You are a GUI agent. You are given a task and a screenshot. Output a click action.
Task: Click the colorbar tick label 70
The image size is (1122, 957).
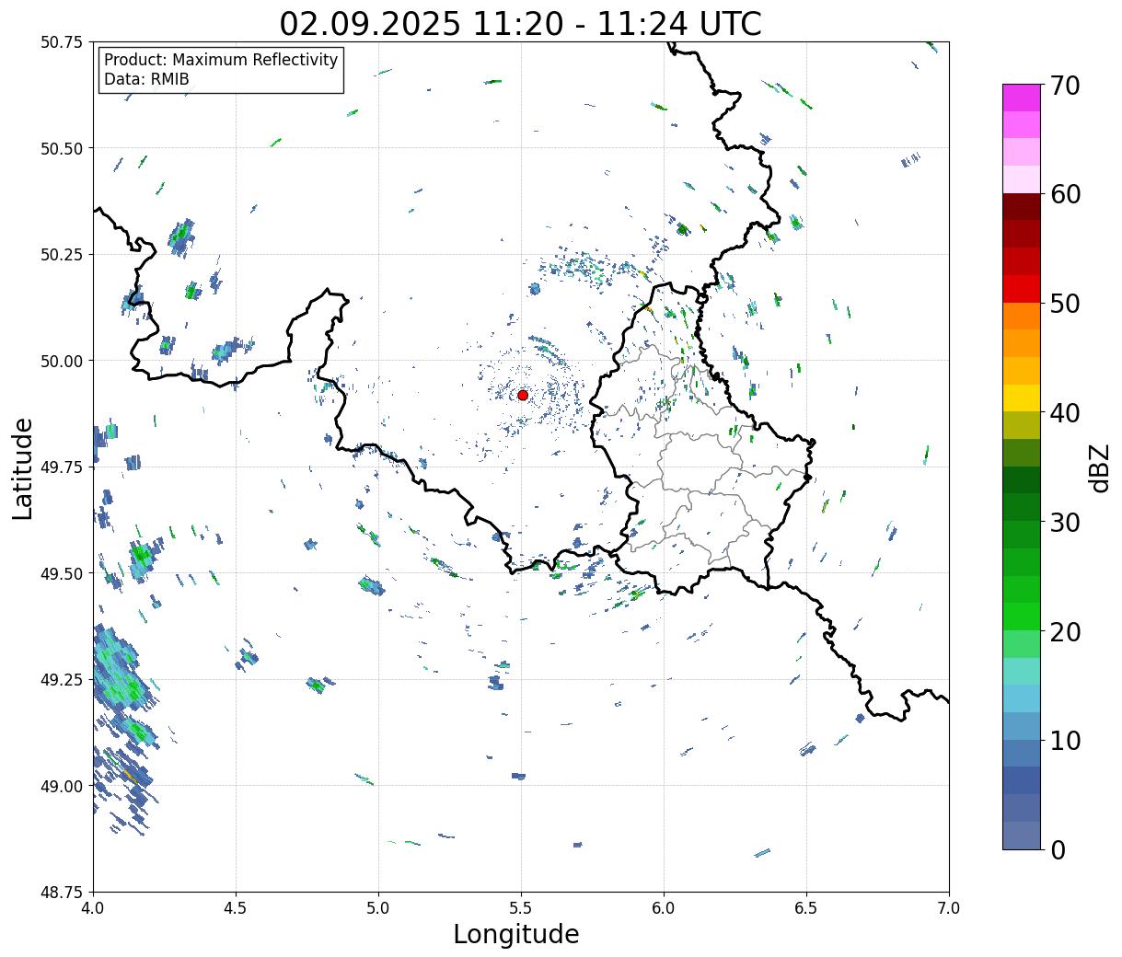pyautogui.click(x=1065, y=85)
